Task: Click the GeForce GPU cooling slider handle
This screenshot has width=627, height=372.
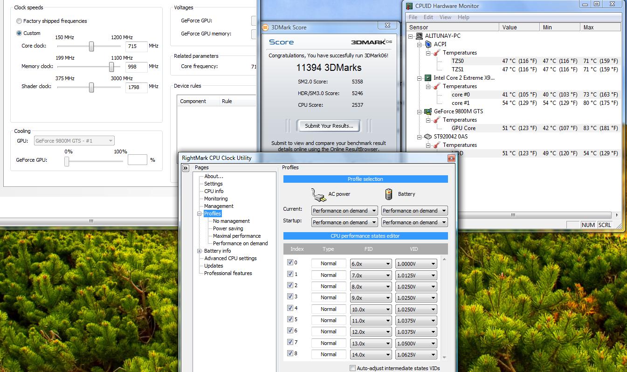Action: pyautogui.click(x=67, y=161)
